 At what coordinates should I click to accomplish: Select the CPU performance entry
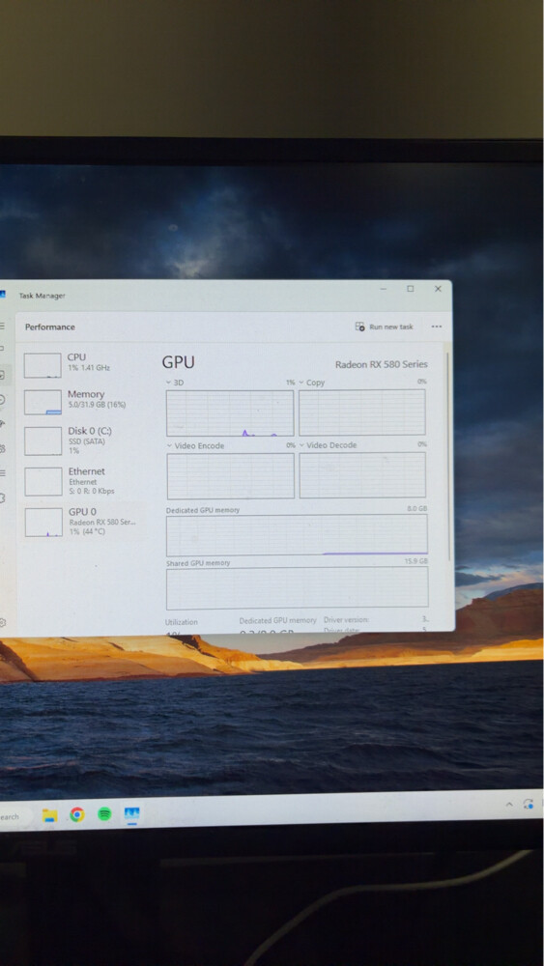coord(81,364)
